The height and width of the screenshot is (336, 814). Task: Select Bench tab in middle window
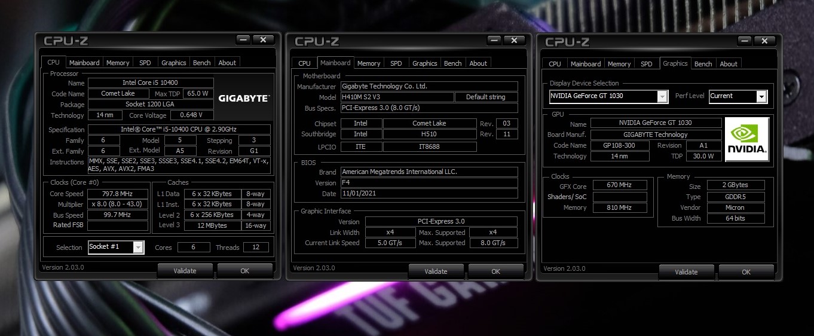(x=453, y=63)
